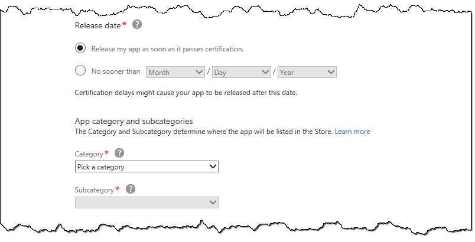Choose the "No sooner than" radio option
Viewport: 475px width, 242px height.
point(81,71)
